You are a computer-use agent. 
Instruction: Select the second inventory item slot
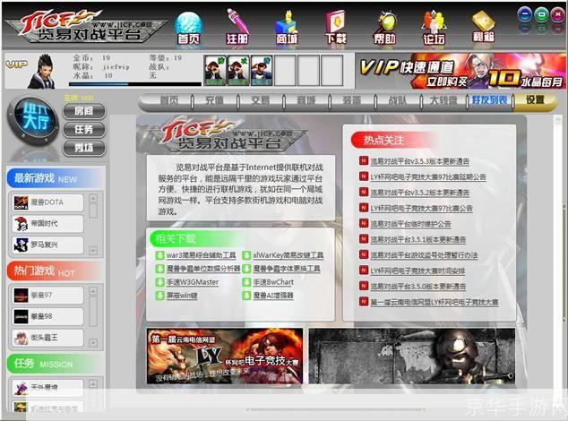pyautogui.click(x=238, y=71)
